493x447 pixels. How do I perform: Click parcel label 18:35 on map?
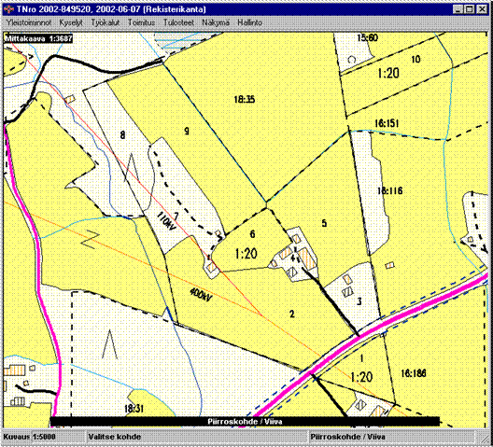pos(245,100)
